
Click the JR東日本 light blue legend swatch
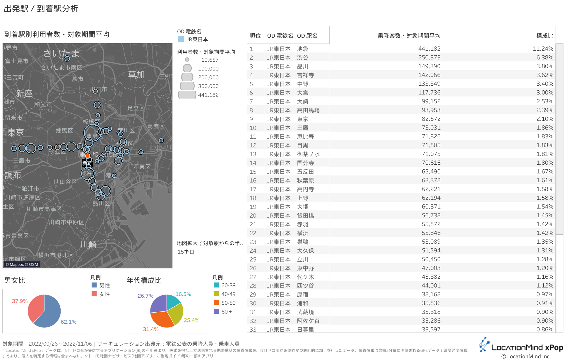coord(181,39)
